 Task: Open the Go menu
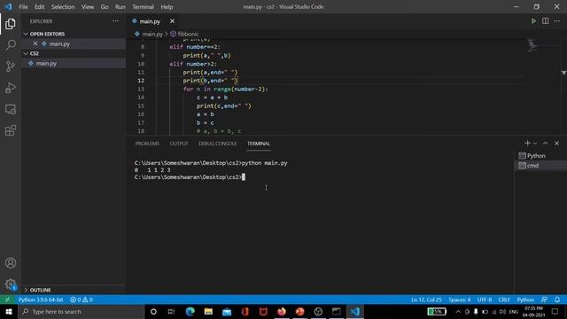pyautogui.click(x=105, y=7)
